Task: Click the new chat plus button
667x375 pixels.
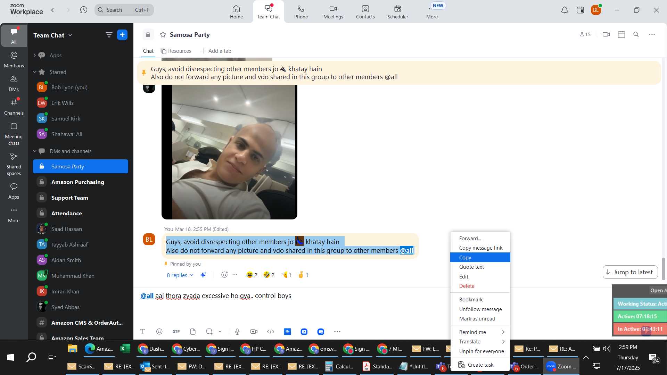Action: [122, 35]
